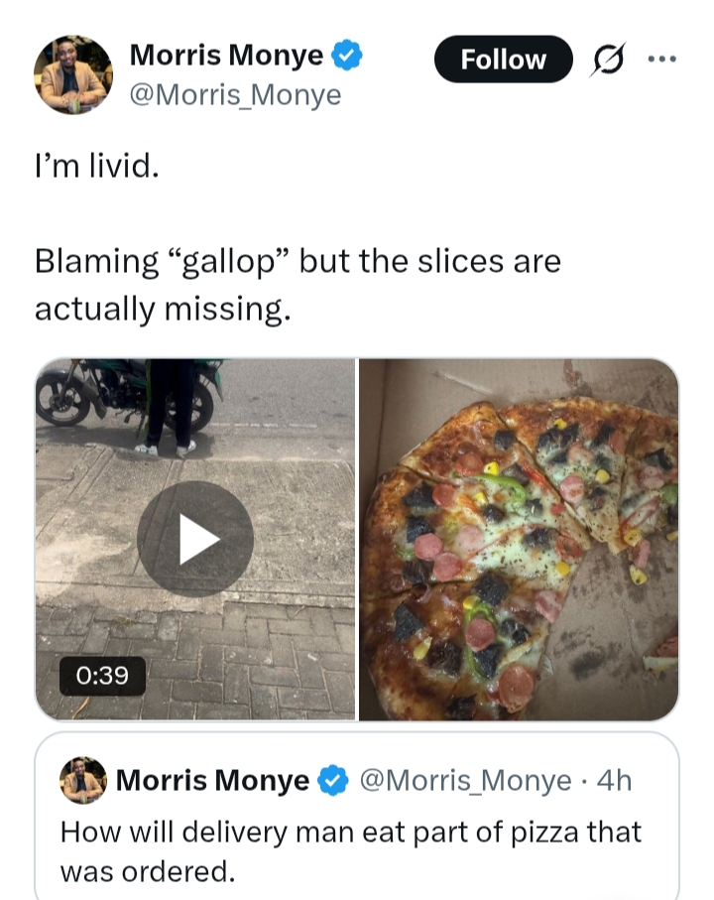The height and width of the screenshot is (900, 714).
Task: Click the "Blaming gallop" tweet text
Action: pyautogui.click(x=297, y=285)
